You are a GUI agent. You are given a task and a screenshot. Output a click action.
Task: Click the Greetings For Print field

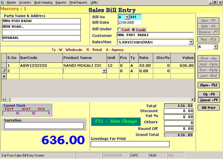click(x=130, y=144)
